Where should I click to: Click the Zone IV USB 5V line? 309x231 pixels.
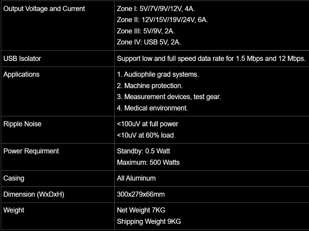tap(149, 42)
